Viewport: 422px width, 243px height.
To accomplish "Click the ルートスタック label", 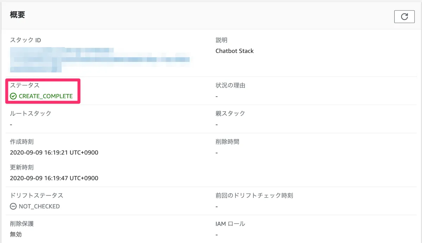I will 30,113.
